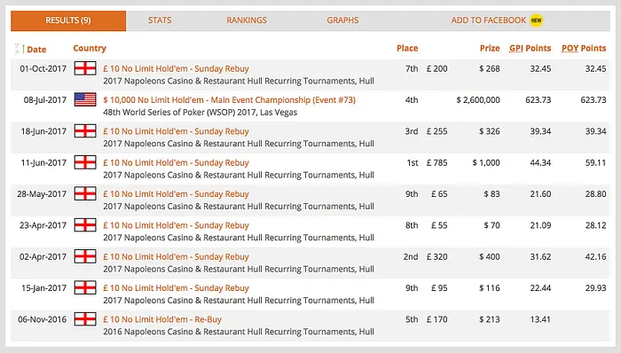Click the England flag for 11-Jun-2017
621x353 pixels.
85,162
